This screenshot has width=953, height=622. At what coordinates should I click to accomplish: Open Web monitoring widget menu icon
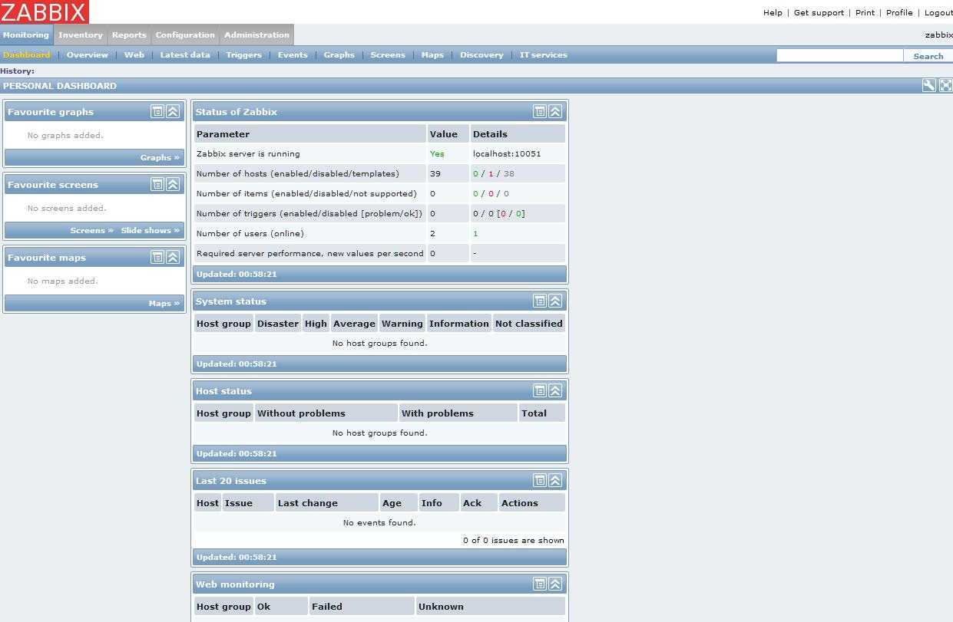(539, 584)
